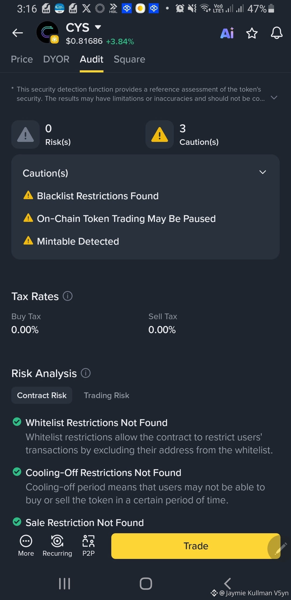Open the AI assistant icon
Image resolution: width=291 pixels, height=600 pixels.
[227, 33]
